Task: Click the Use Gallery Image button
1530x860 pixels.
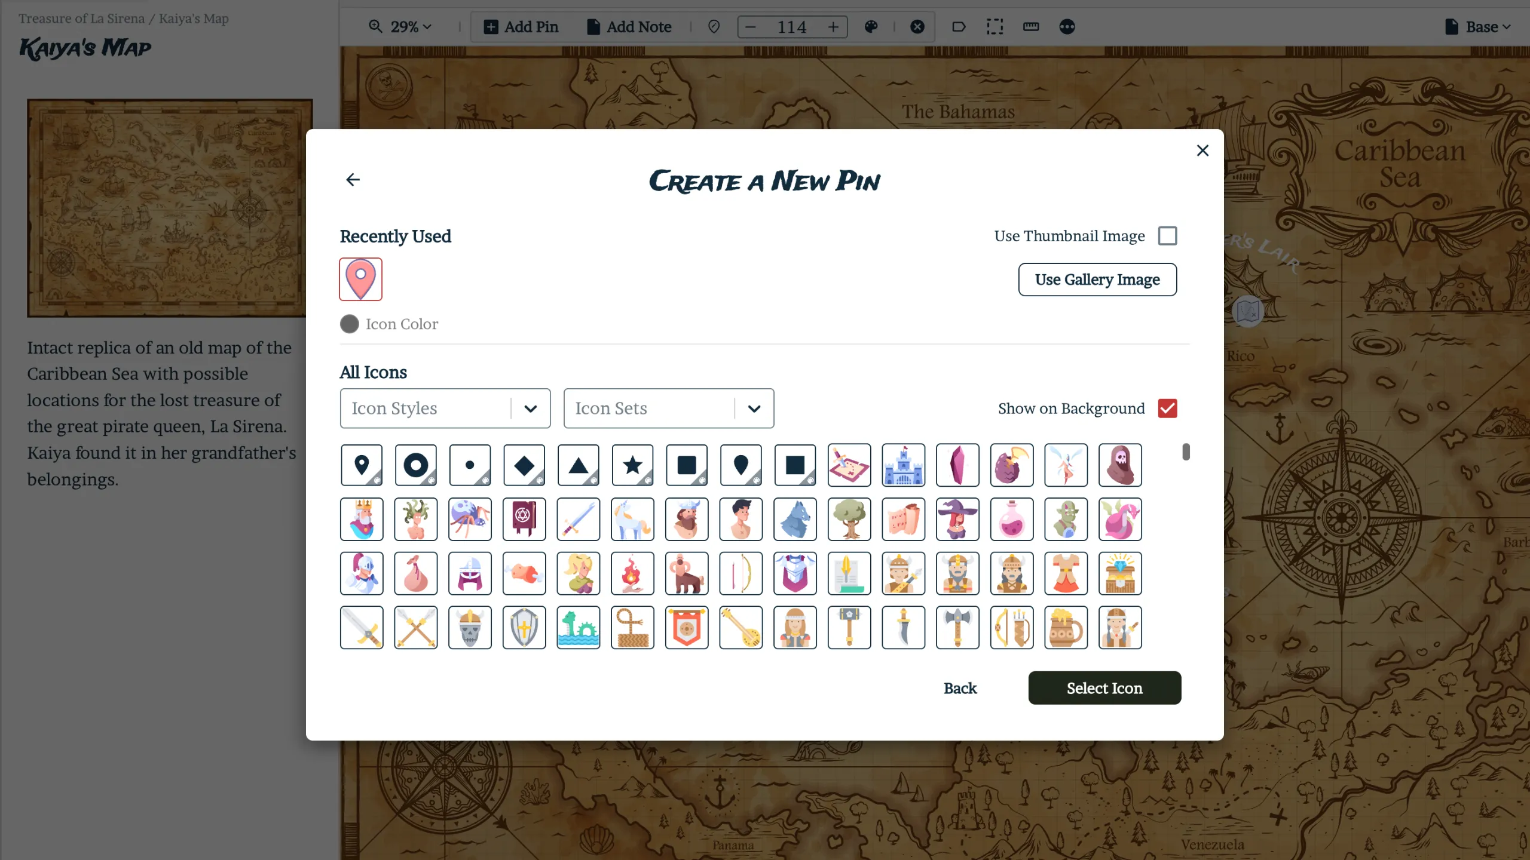Action: pos(1097,279)
